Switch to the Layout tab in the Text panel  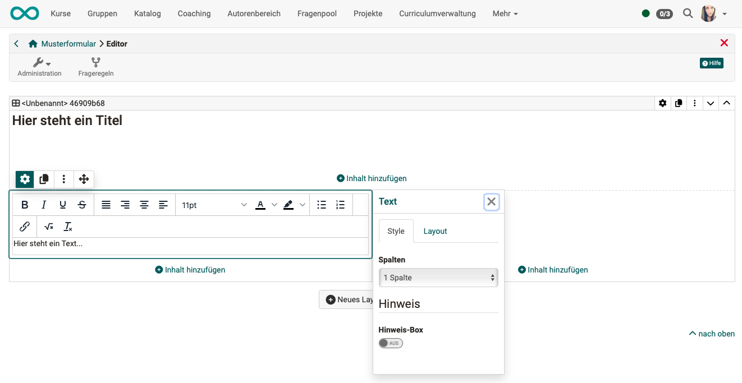pos(435,231)
